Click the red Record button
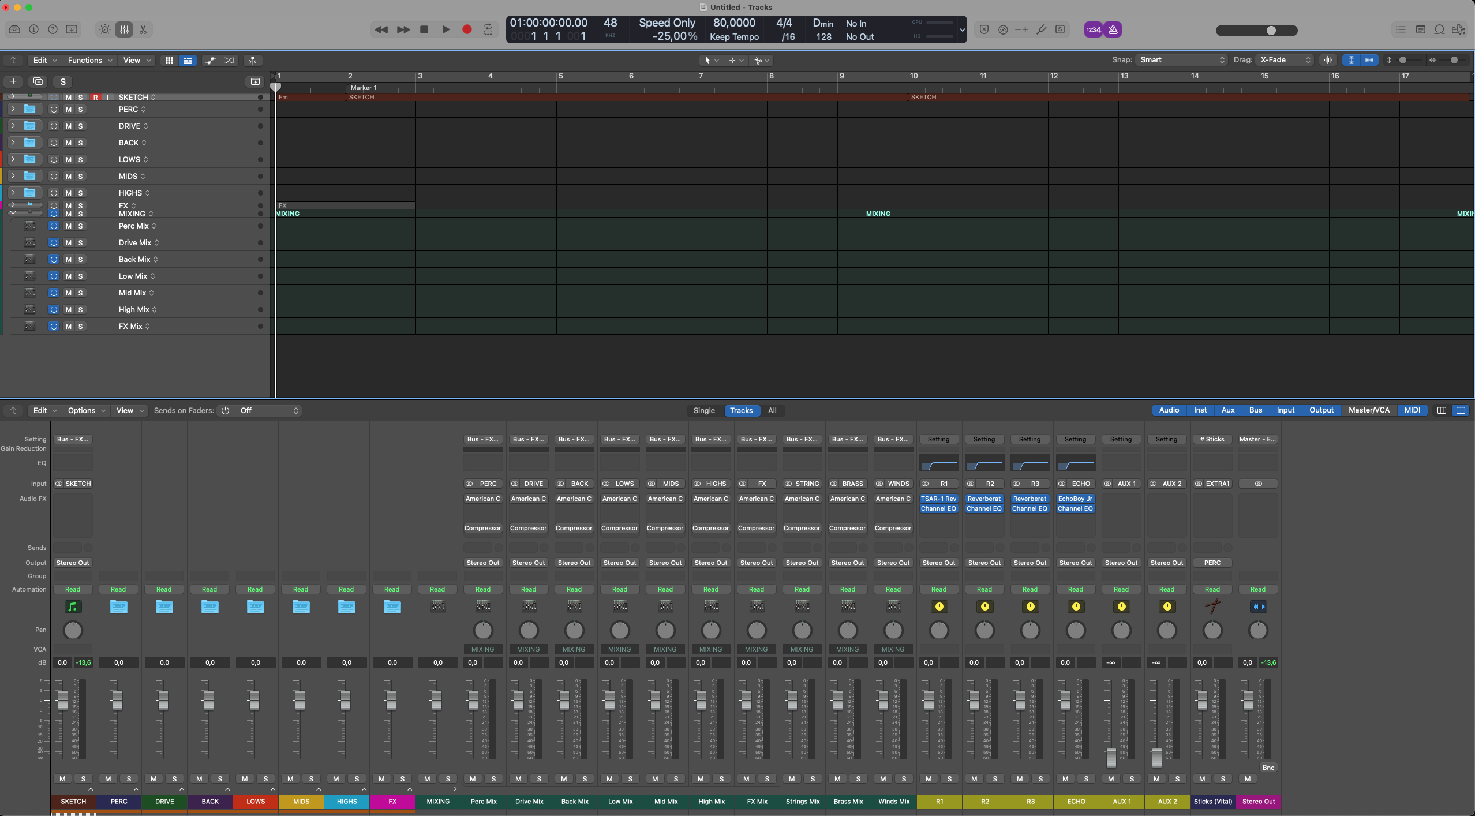 467,29
